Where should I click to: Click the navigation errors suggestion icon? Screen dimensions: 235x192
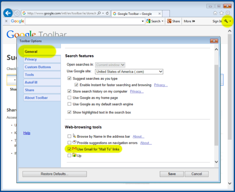pos(74,142)
